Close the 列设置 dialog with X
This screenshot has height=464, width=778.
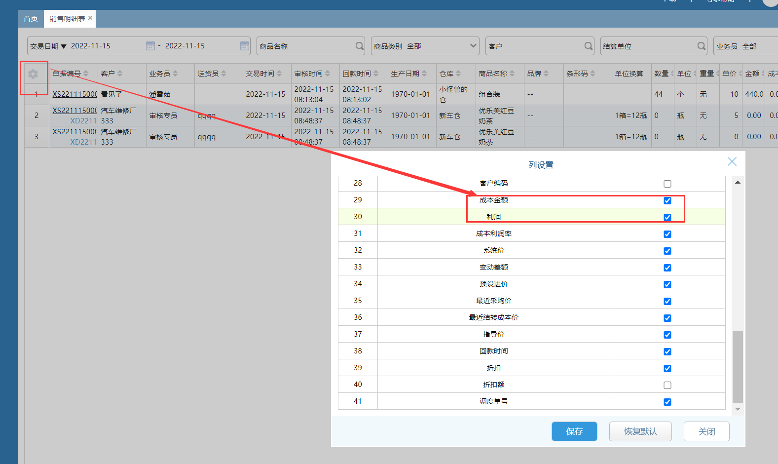732,161
